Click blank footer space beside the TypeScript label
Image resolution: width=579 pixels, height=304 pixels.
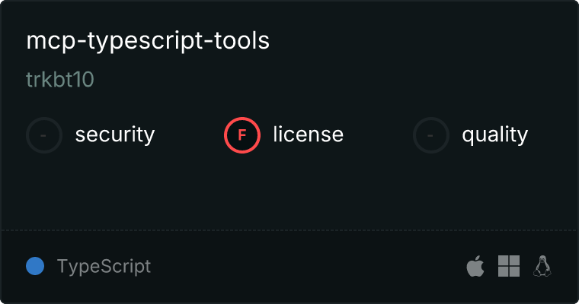tap(305, 266)
